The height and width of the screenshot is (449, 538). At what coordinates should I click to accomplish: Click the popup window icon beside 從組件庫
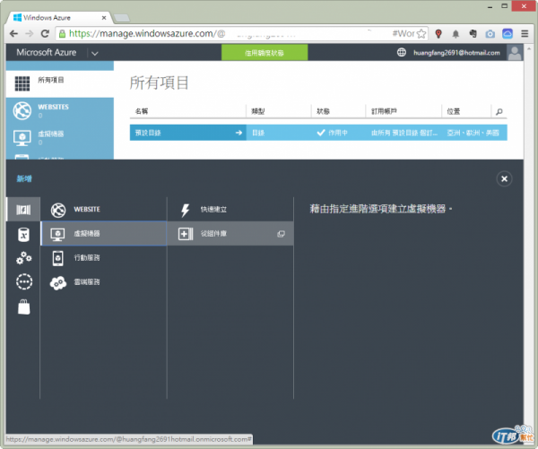pos(281,234)
